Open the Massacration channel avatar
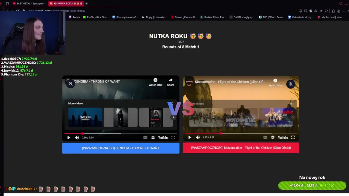This screenshot has width=349, height=196. [189, 82]
